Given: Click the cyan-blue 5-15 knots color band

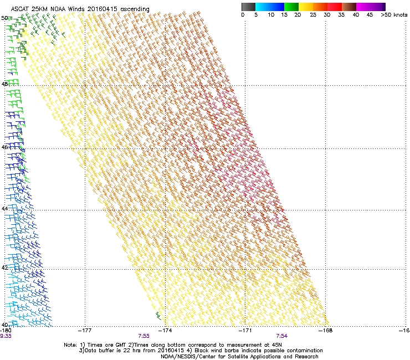Looking at the screenshot, I should click(270, 7).
